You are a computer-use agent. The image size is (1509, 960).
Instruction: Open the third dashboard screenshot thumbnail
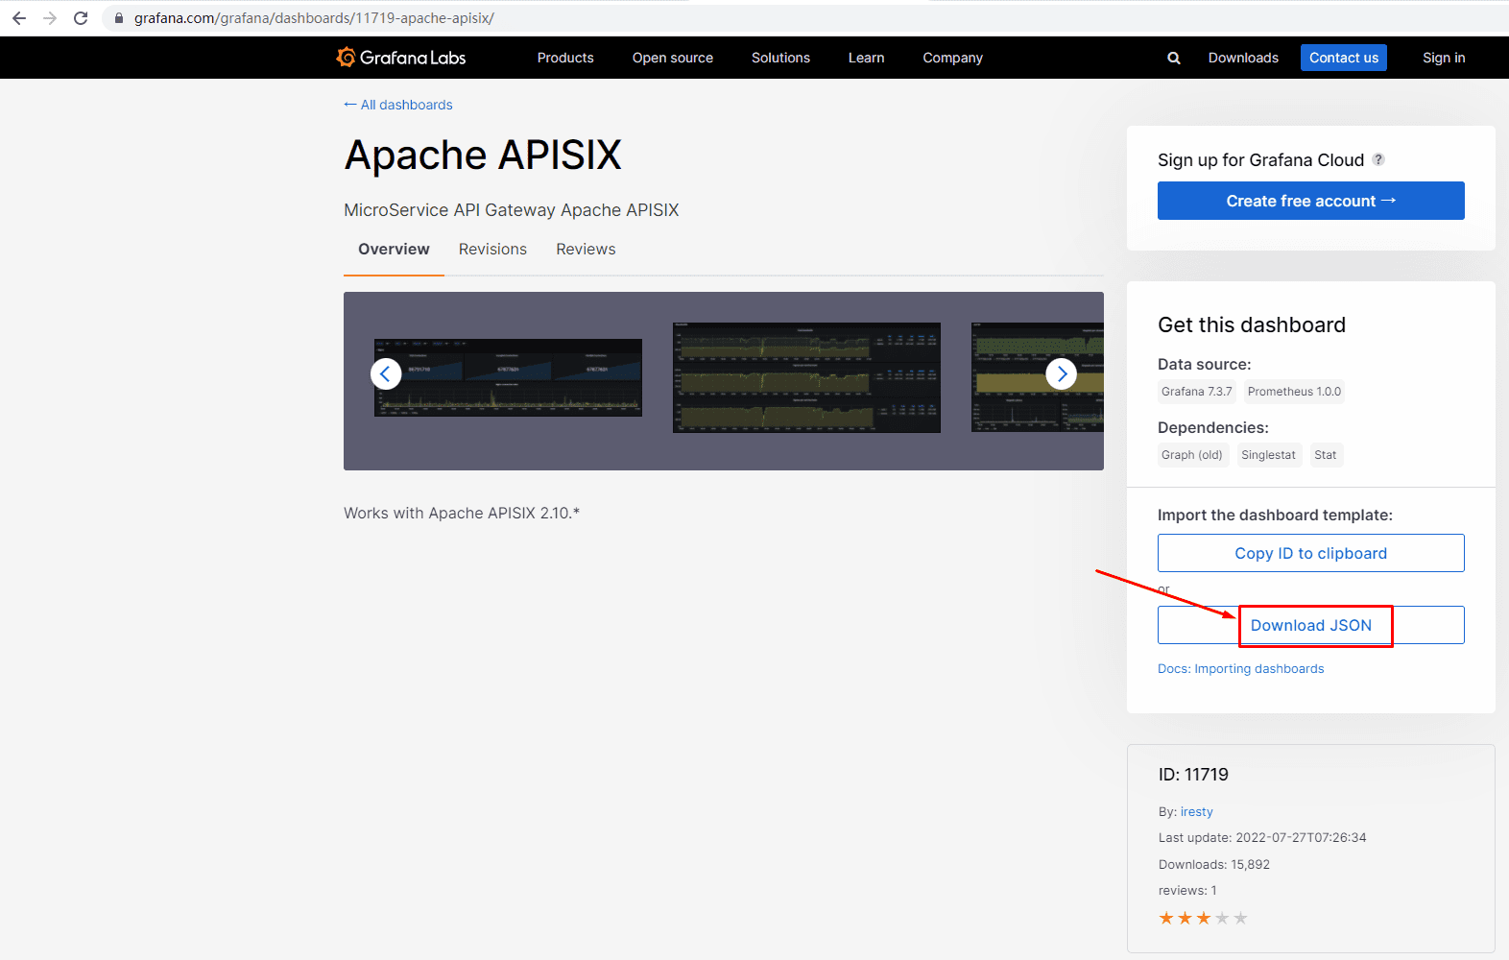[1038, 377]
